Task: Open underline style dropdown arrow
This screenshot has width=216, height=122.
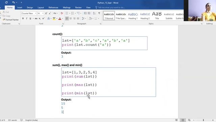Action: [33, 18]
